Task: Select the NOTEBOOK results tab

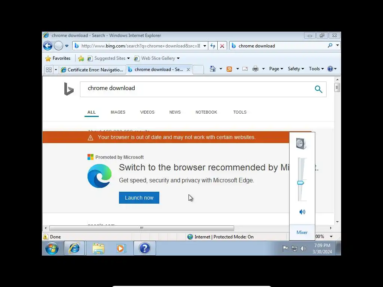Action: click(x=206, y=112)
